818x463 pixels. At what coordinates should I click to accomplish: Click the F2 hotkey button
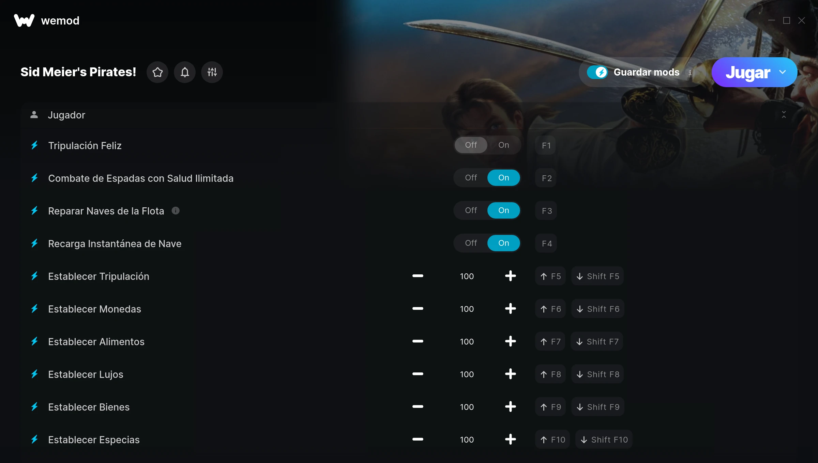546,178
